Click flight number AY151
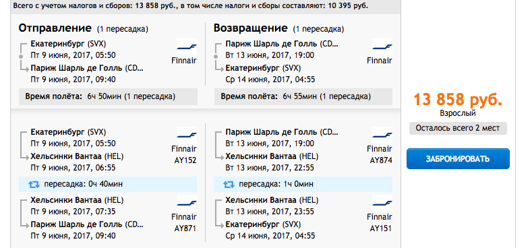 coord(381,228)
